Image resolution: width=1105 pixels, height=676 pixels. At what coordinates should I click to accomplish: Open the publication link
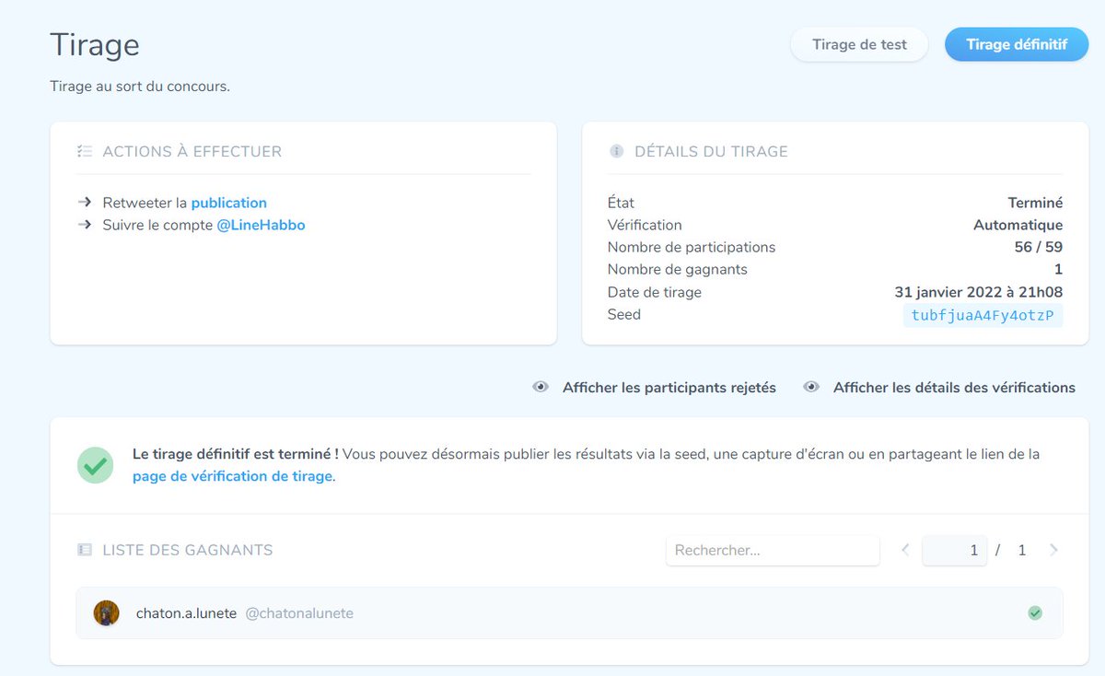click(x=229, y=203)
